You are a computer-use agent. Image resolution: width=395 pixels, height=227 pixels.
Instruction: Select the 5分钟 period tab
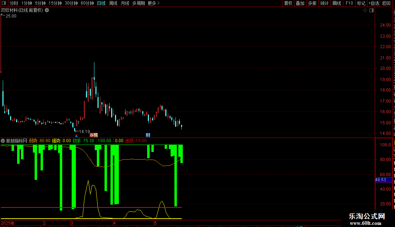point(40,3)
